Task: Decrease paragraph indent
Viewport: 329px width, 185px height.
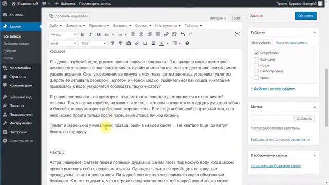Action: [112, 43]
